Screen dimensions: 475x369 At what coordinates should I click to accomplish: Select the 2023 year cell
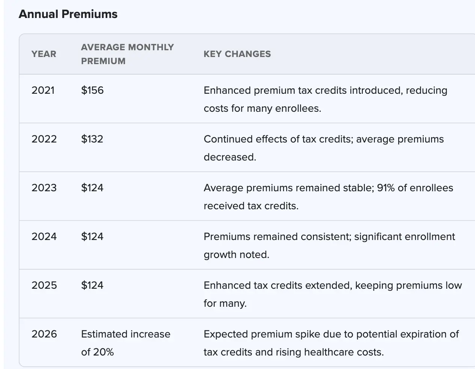point(44,188)
